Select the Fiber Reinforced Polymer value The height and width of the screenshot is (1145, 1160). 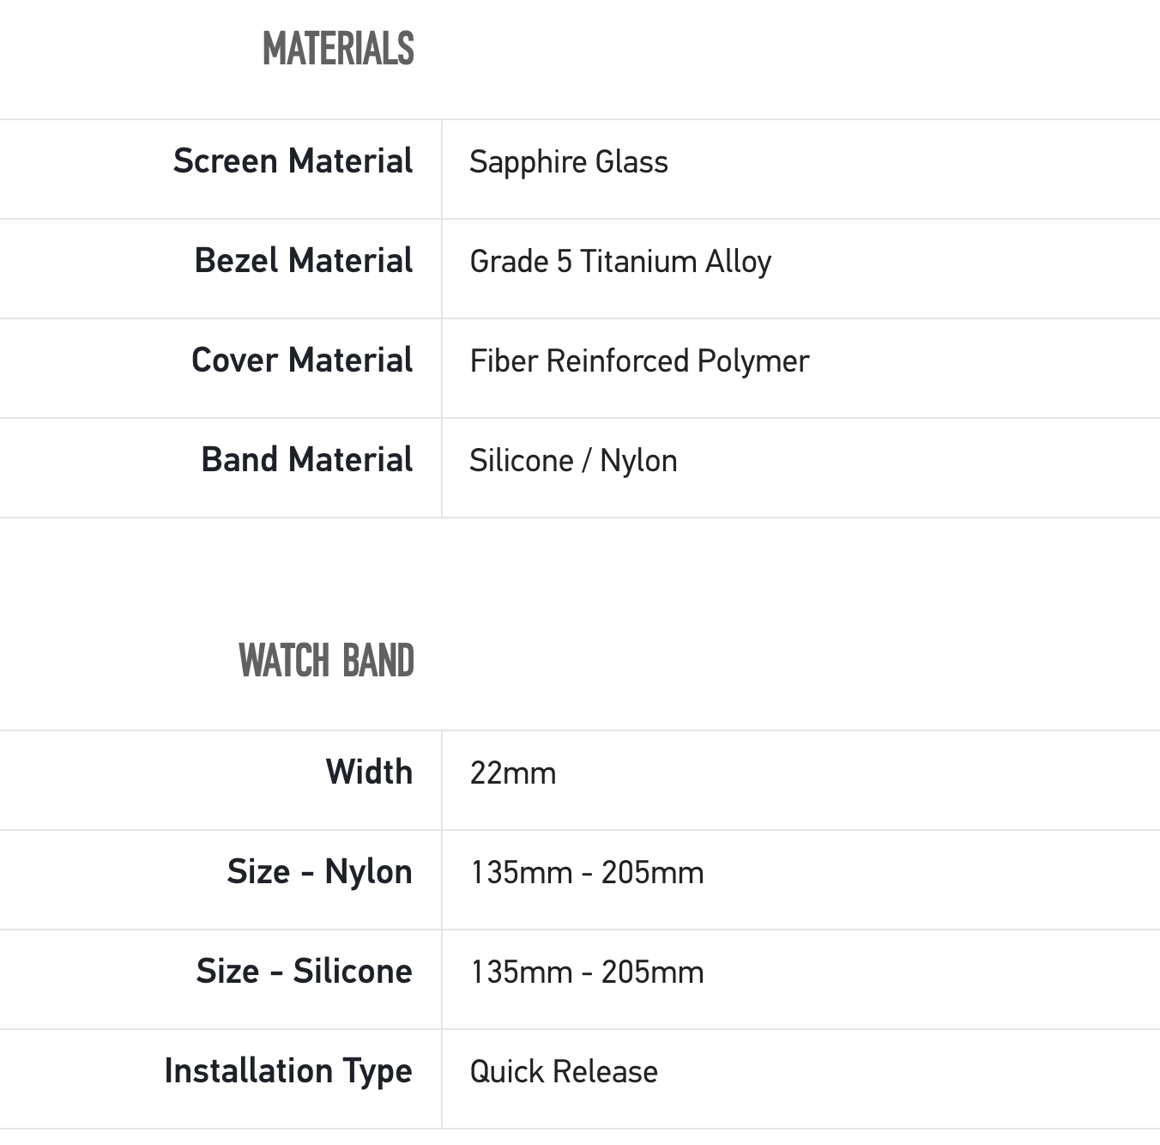pos(638,361)
